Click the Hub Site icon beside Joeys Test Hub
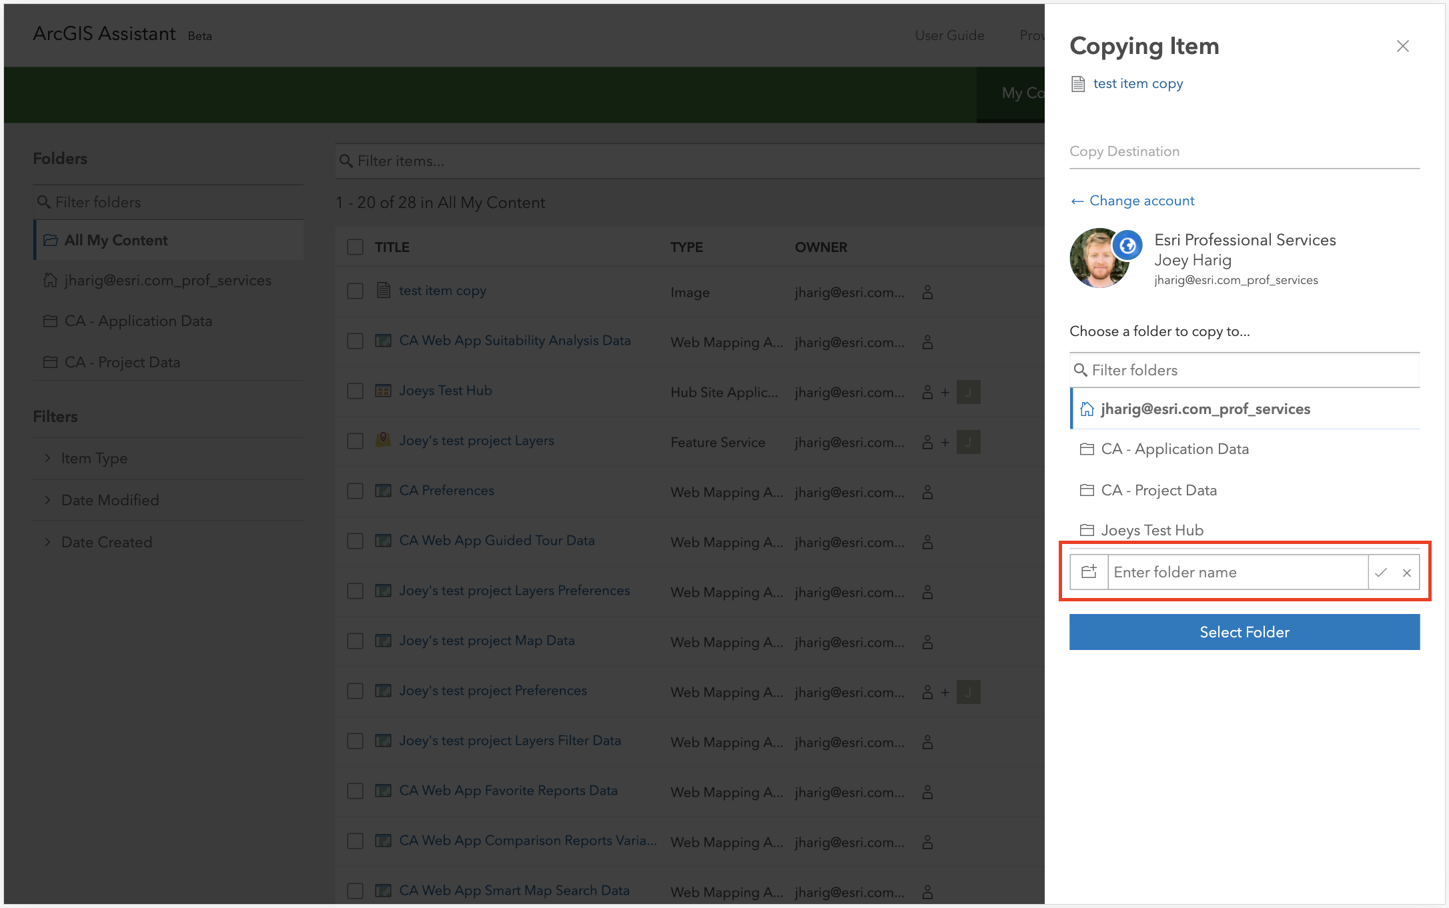1449x908 pixels. (x=383, y=391)
